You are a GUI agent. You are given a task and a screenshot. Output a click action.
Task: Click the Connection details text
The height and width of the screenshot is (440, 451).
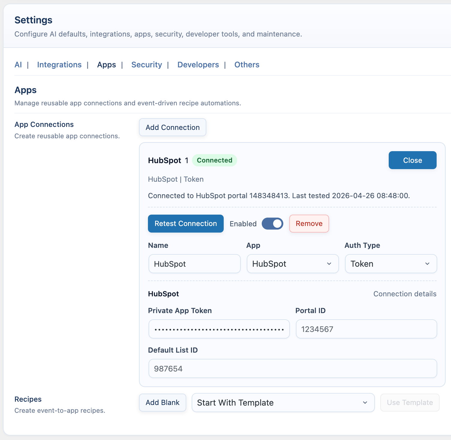pos(405,294)
